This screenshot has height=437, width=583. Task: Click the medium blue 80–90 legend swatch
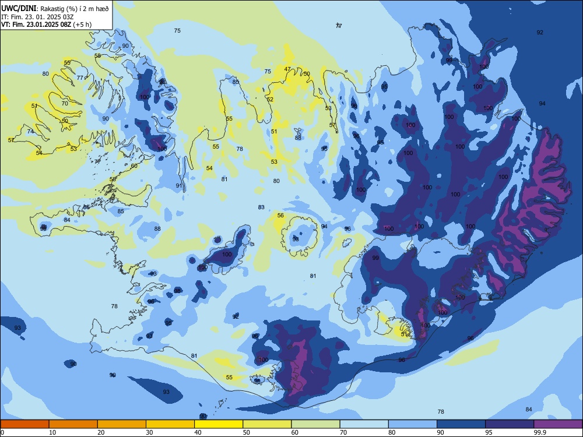point(413,424)
